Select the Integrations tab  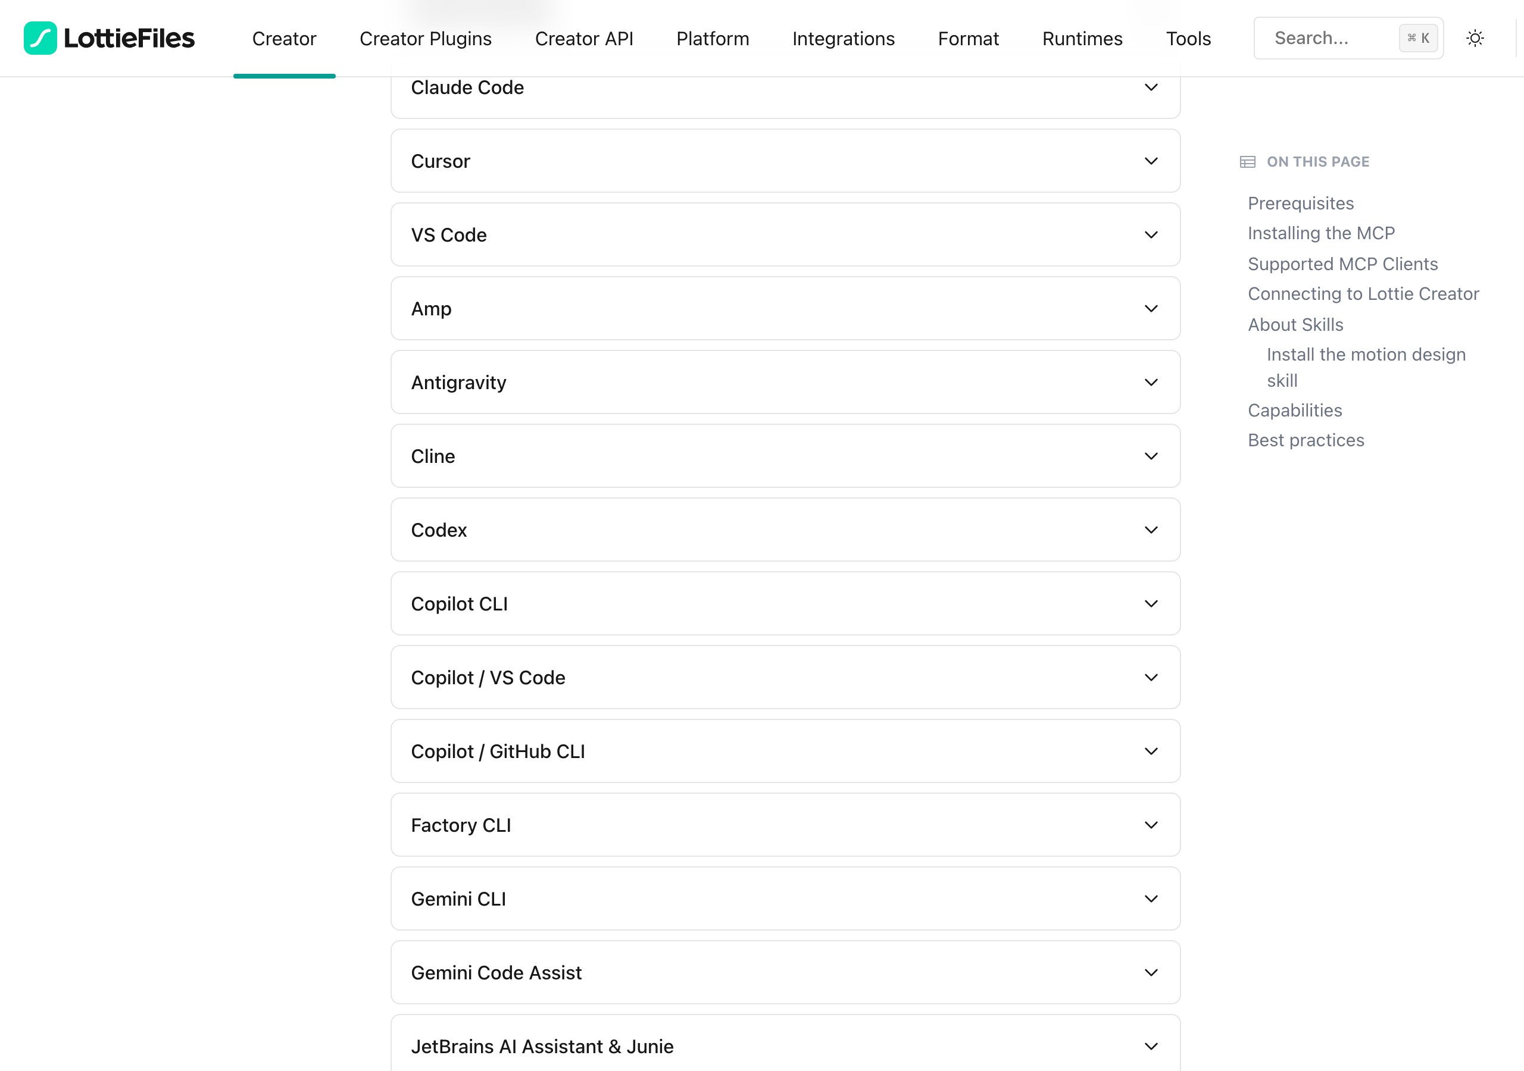(844, 39)
